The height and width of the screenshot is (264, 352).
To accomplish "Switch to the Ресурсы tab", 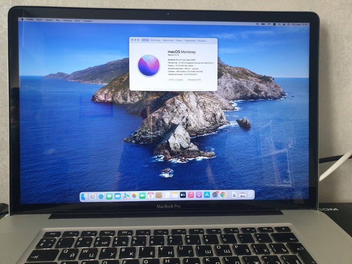I will point(201,41).
